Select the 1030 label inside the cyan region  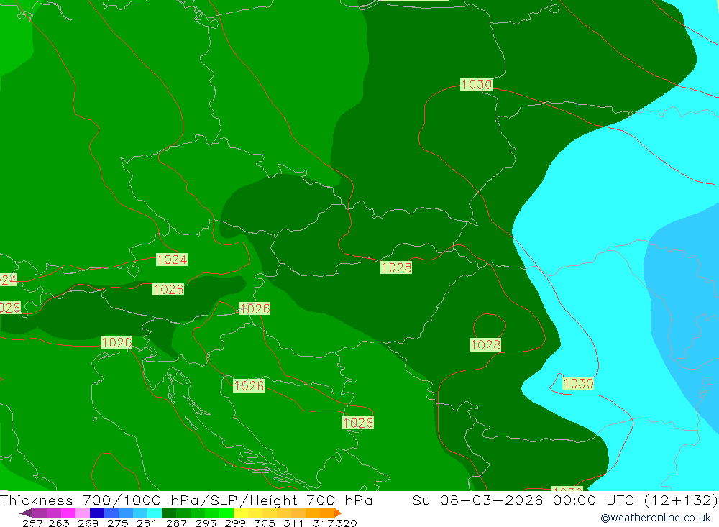coord(578,383)
